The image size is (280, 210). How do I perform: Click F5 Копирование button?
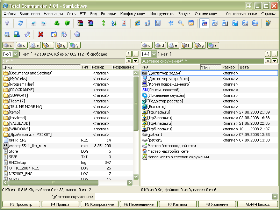100,204
